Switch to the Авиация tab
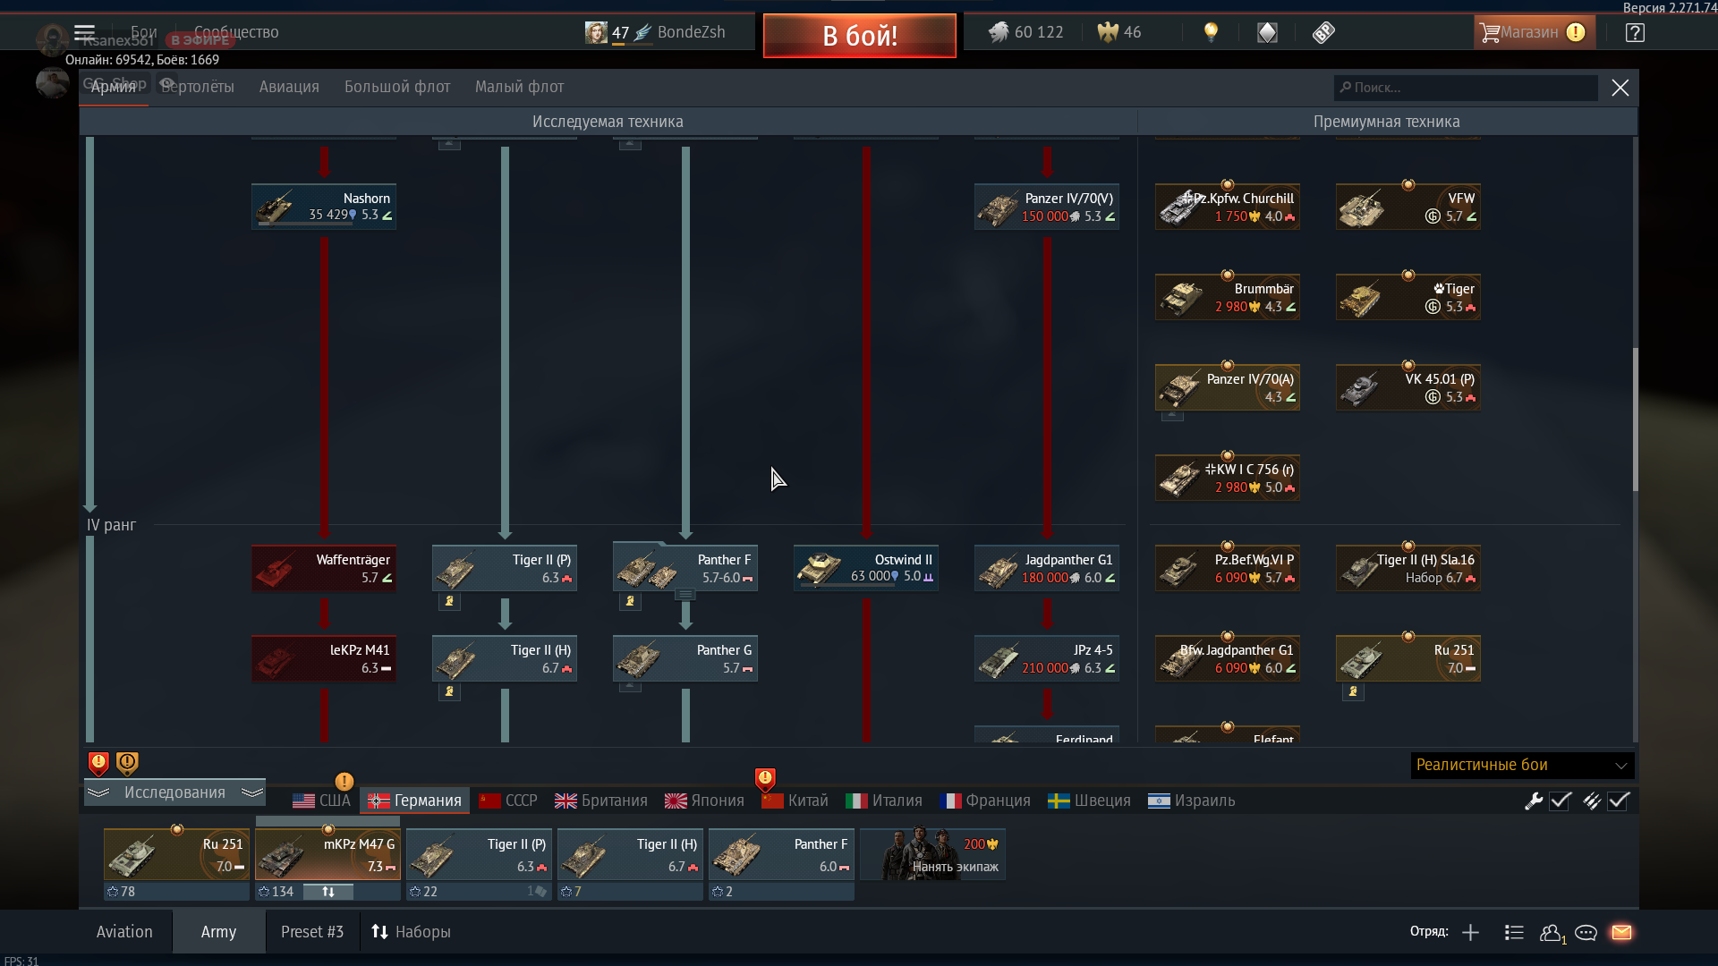This screenshot has width=1718, height=966. click(289, 87)
